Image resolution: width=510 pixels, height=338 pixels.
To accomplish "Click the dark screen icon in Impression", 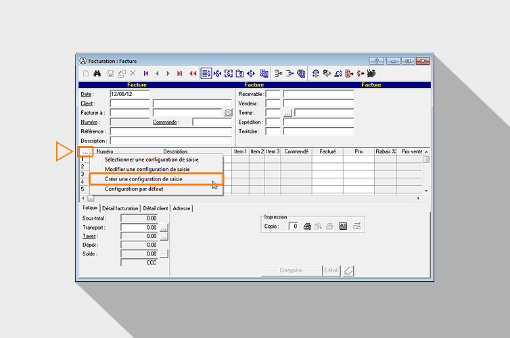I will point(343,226).
